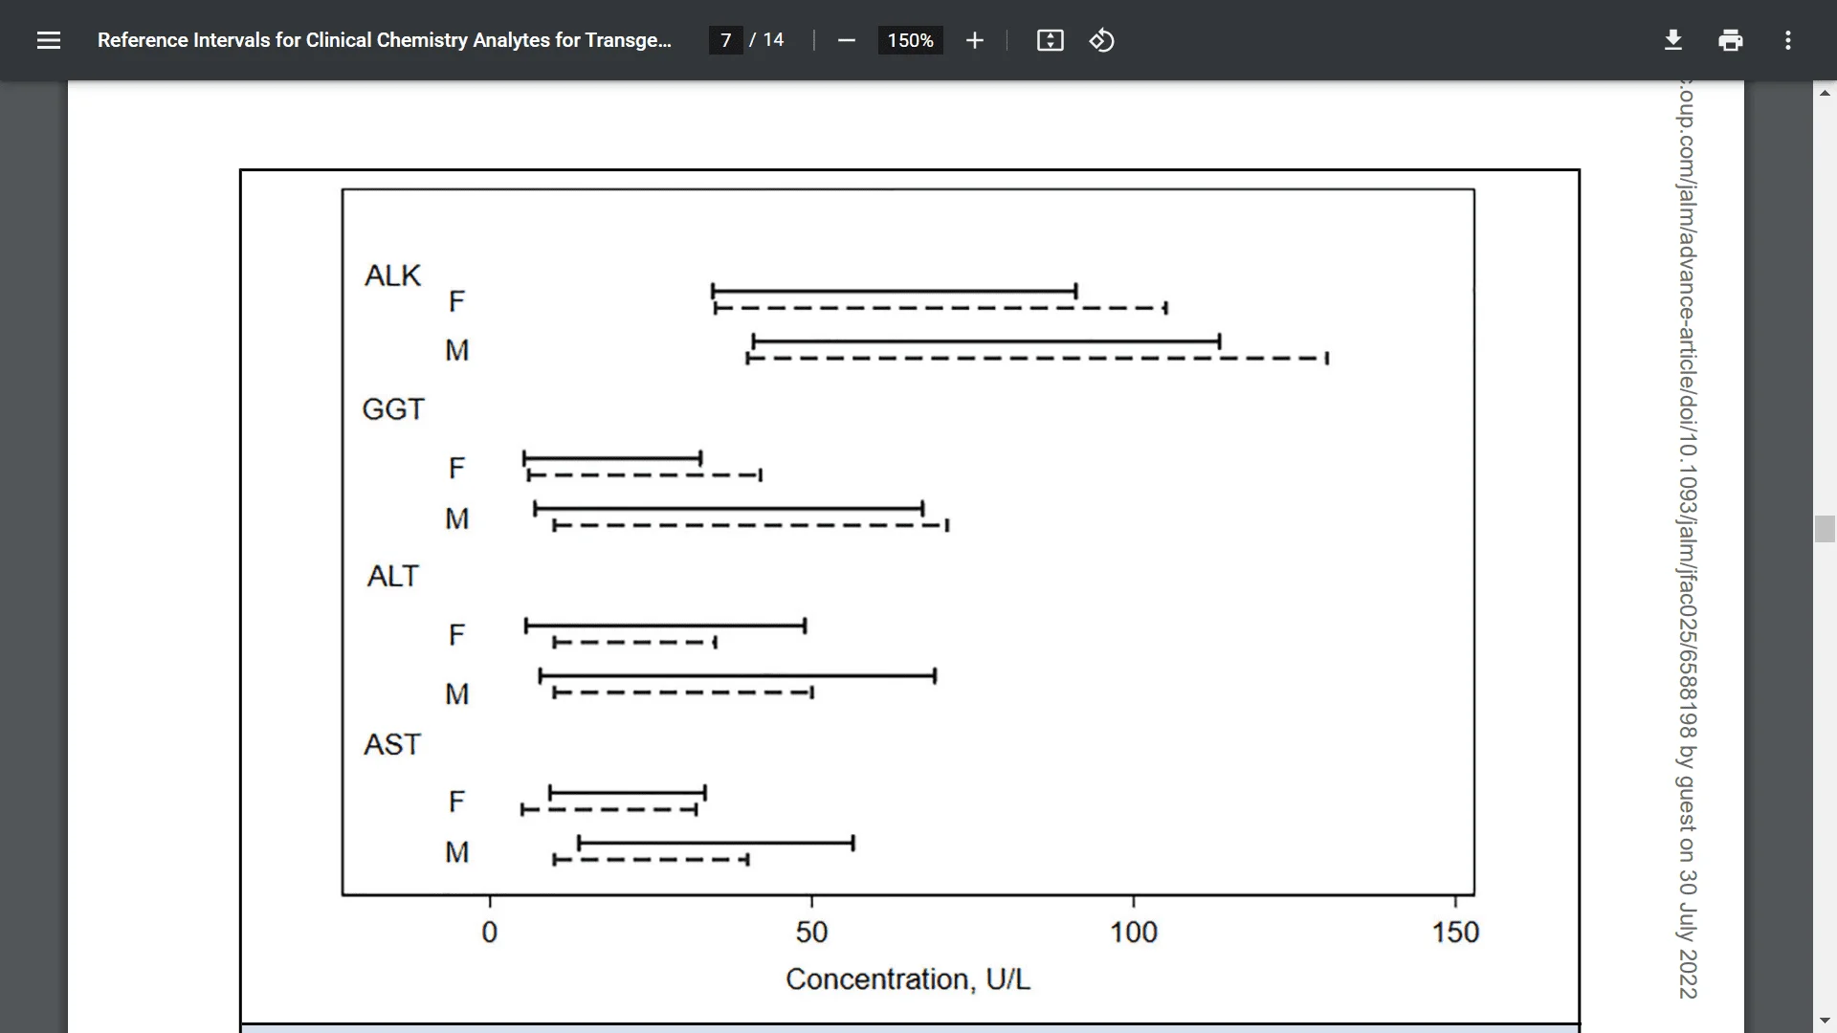Click the axis tick label 100
The width and height of the screenshot is (1837, 1033).
click(1133, 933)
